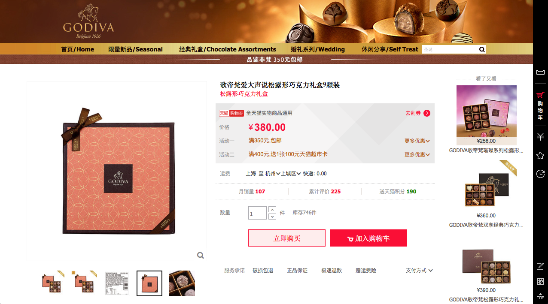Go to 经典礼盒/Chocolate Assortments menu
This screenshot has width=548, height=304.
228,49
